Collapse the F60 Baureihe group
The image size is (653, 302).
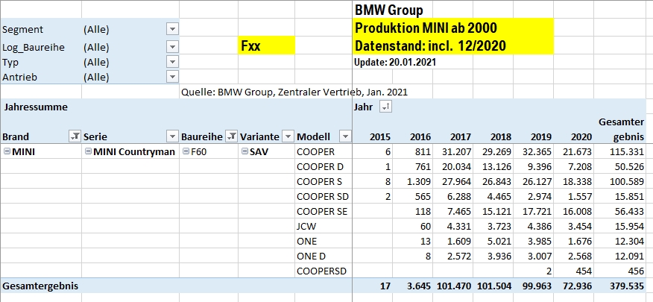[x=186, y=151]
